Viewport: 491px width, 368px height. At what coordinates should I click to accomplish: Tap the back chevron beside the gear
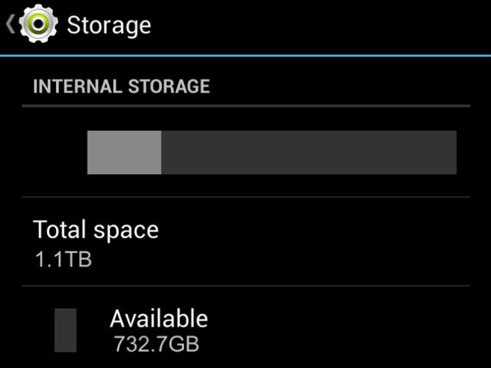coord(10,24)
